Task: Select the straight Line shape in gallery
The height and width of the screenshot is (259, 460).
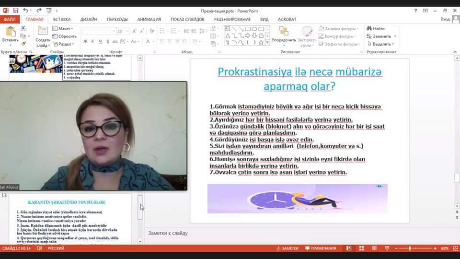Action: (x=234, y=29)
